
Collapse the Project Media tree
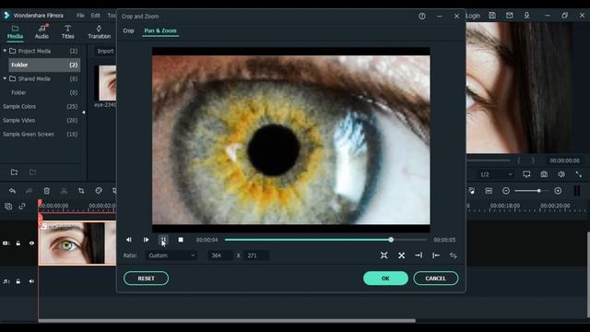[5, 51]
